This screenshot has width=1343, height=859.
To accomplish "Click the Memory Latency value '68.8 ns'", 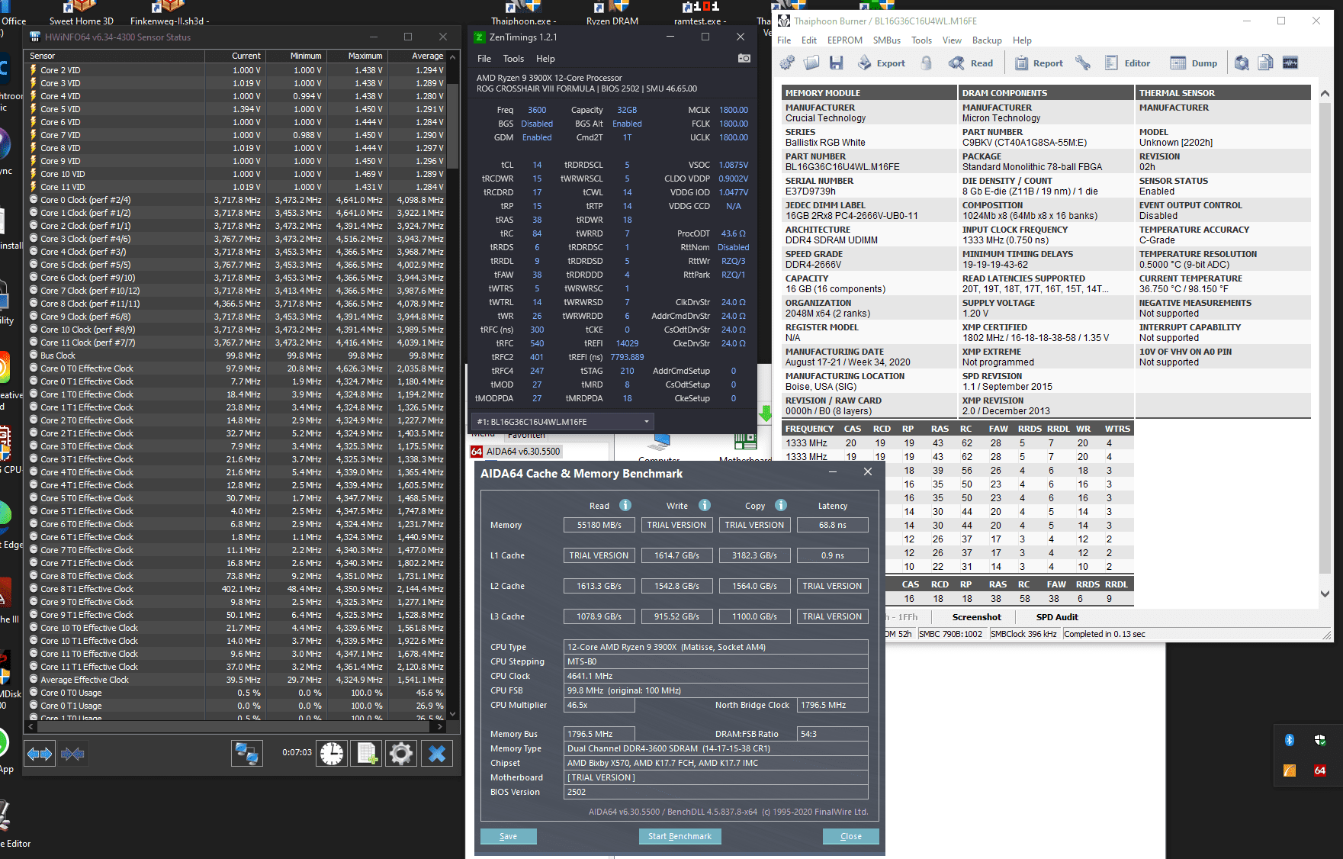I will tap(832, 525).
